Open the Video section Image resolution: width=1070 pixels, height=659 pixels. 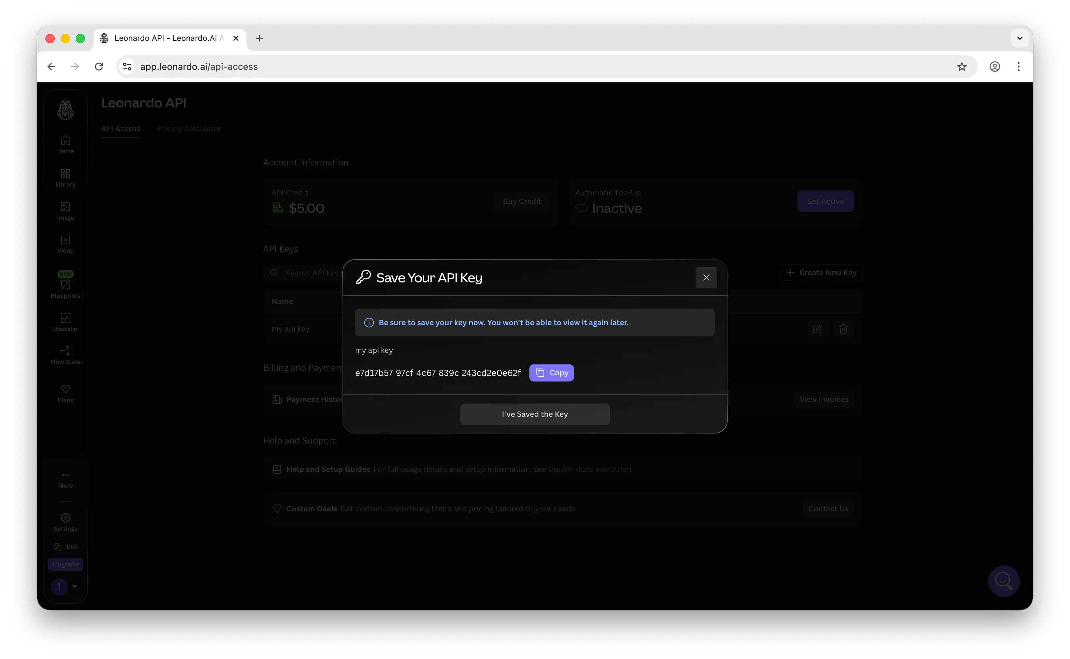65,244
